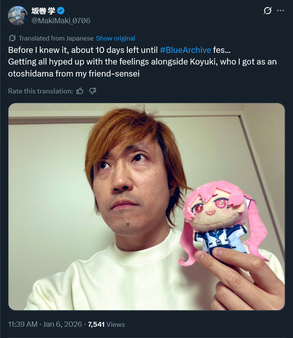This screenshot has width=293, height=338.
Task: Dislike the translation with thumbs down
Action: tap(93, 91)
